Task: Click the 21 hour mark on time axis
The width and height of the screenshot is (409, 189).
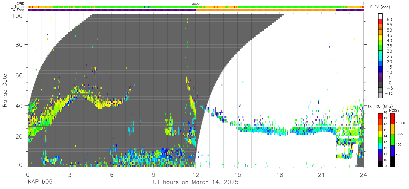Action: 322,174
